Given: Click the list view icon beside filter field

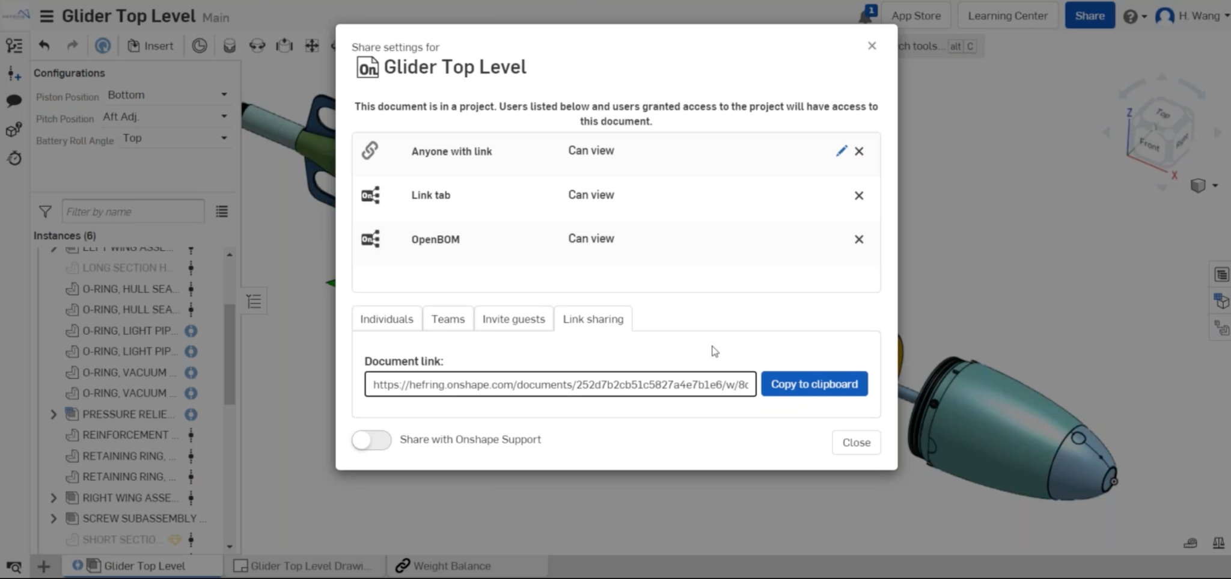Looking at the screenshot, I should click(x=222, y=212).
